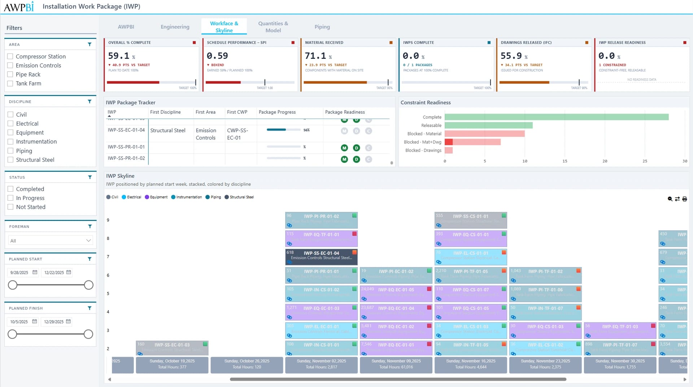Click the AWPBI logo
Image resolution: width=693 pixels, height=387 pixels.
[19, 6]
